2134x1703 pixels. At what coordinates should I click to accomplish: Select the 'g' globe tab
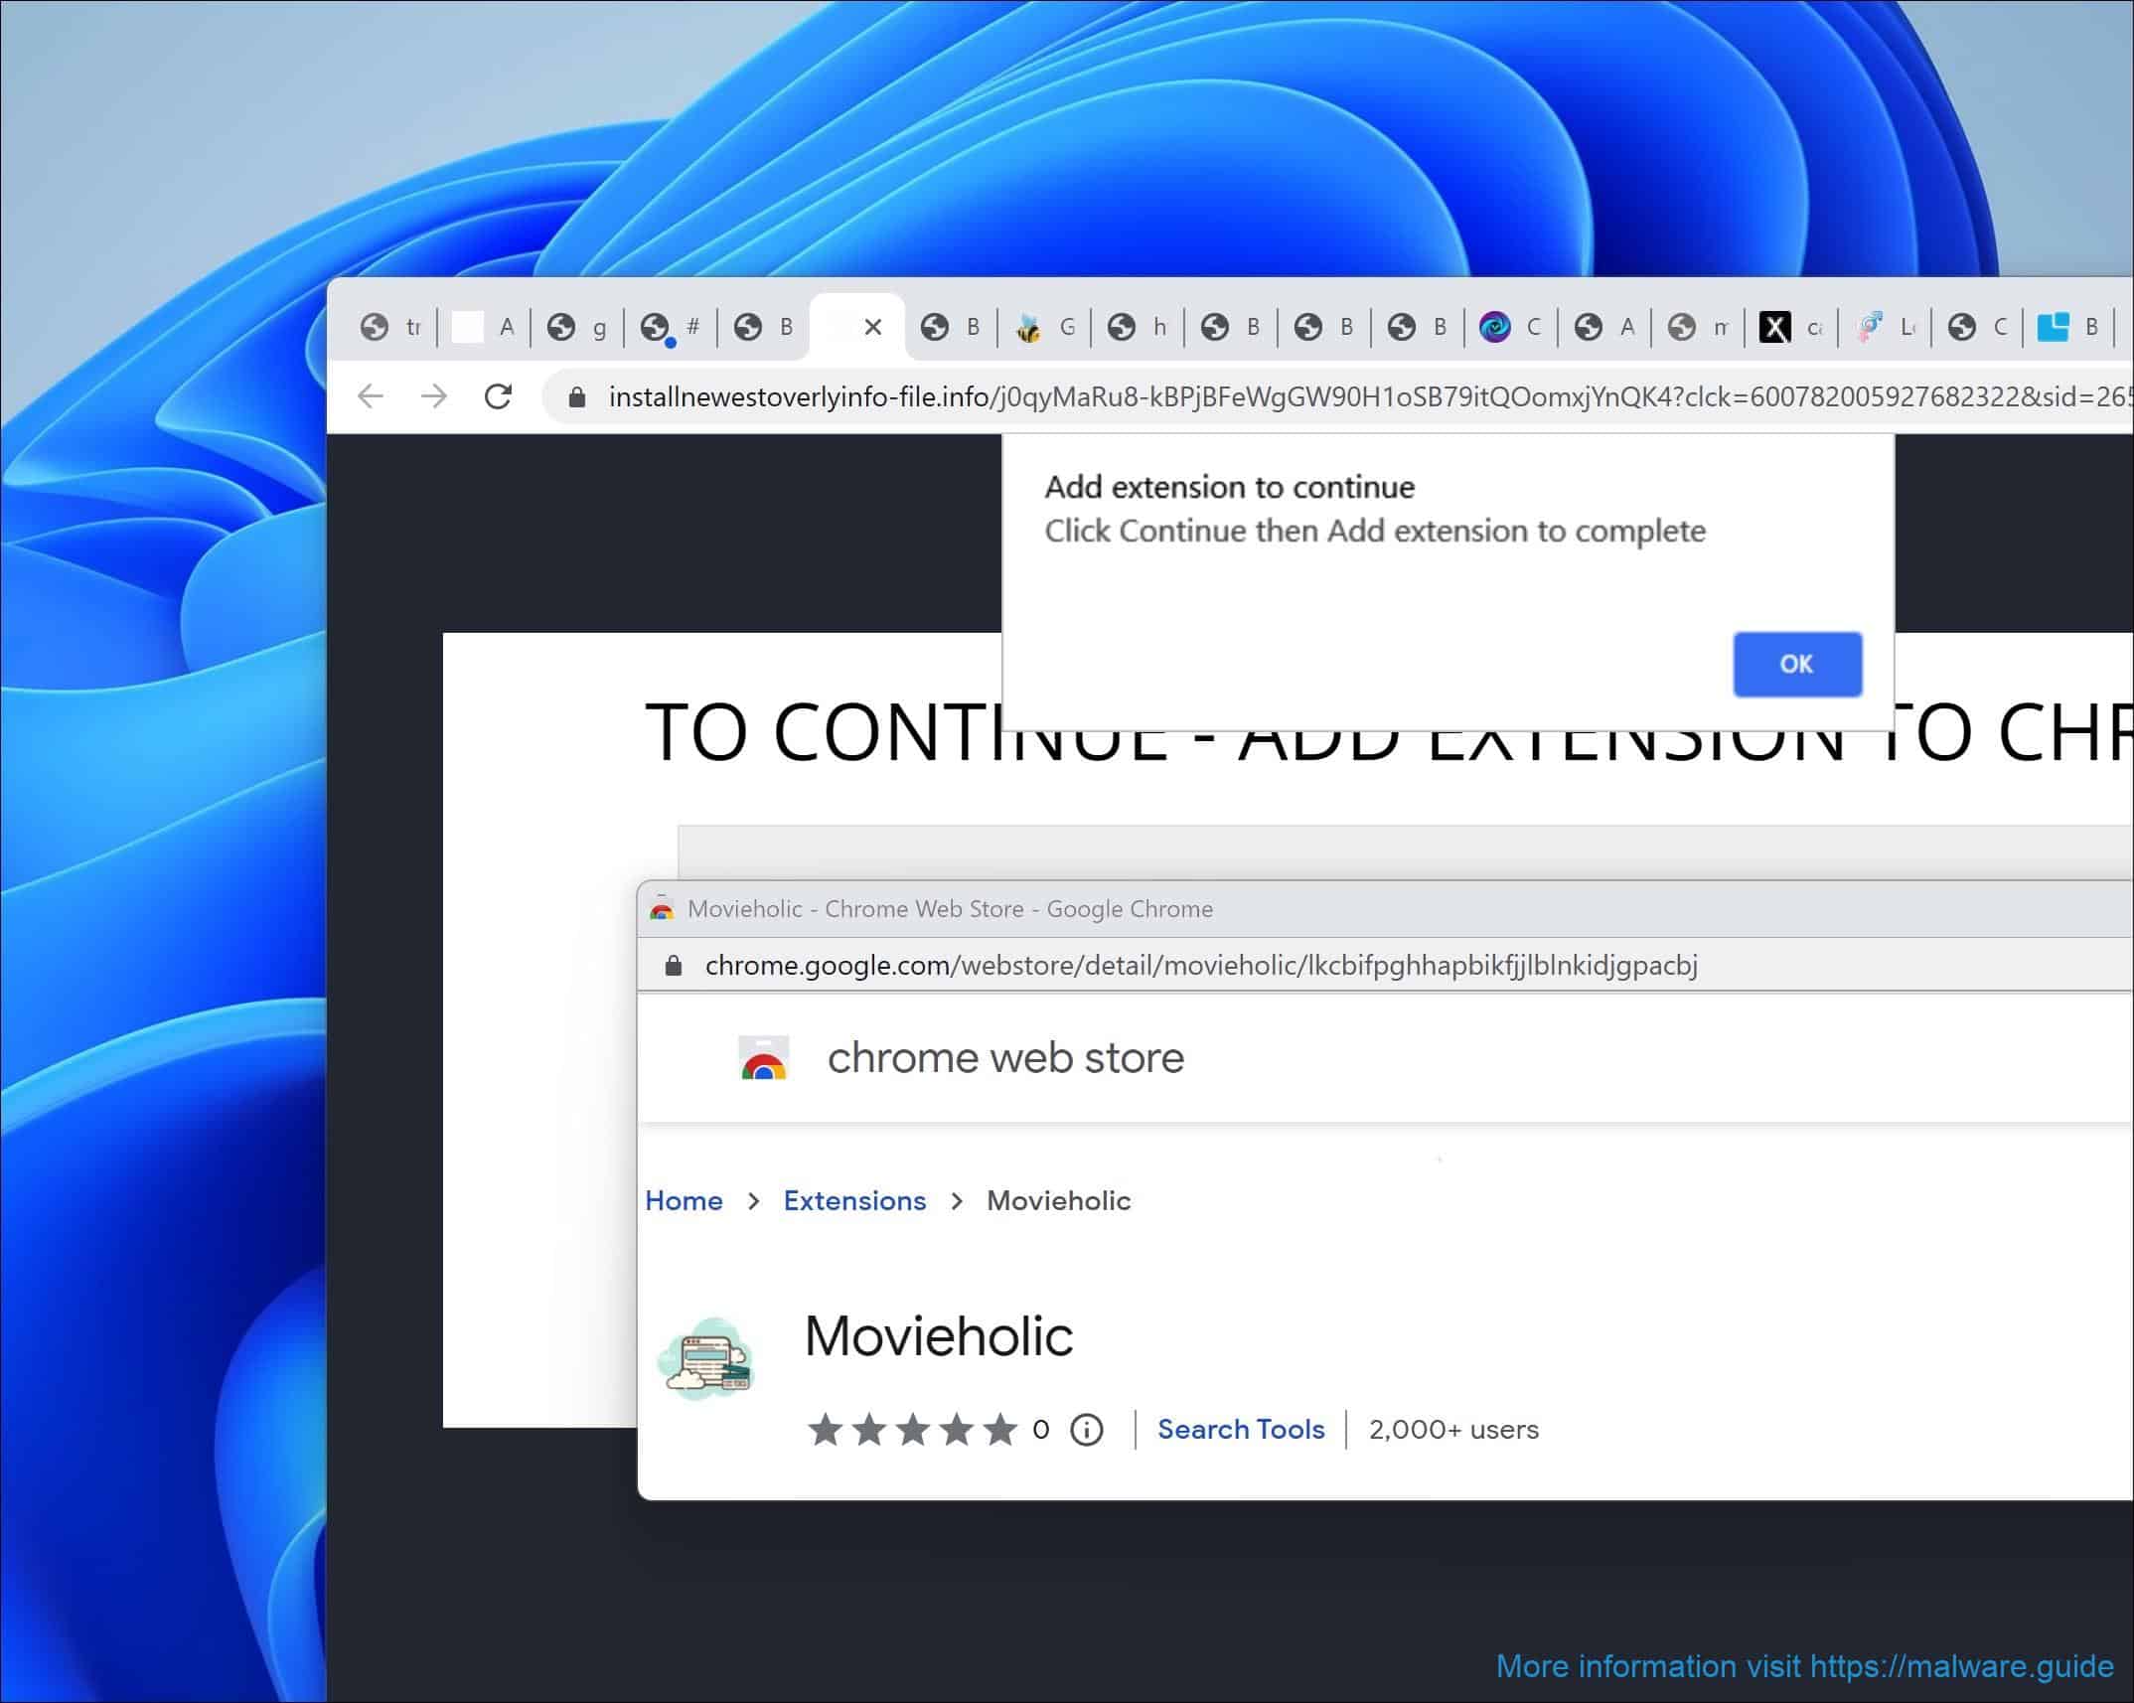tap(578, 327)
